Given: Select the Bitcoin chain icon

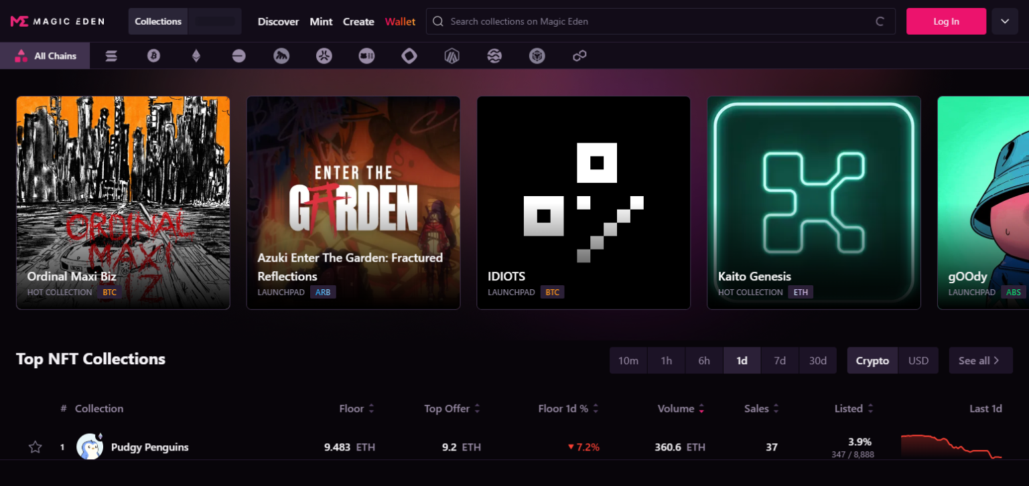Looking at the screenshot, I should (x=153, y=56).
